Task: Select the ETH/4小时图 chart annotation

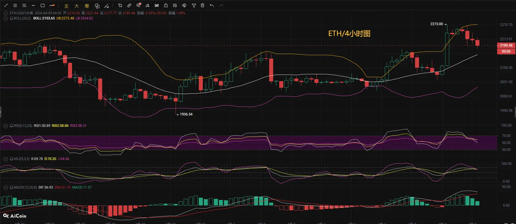Action: (x=349, y=34)
